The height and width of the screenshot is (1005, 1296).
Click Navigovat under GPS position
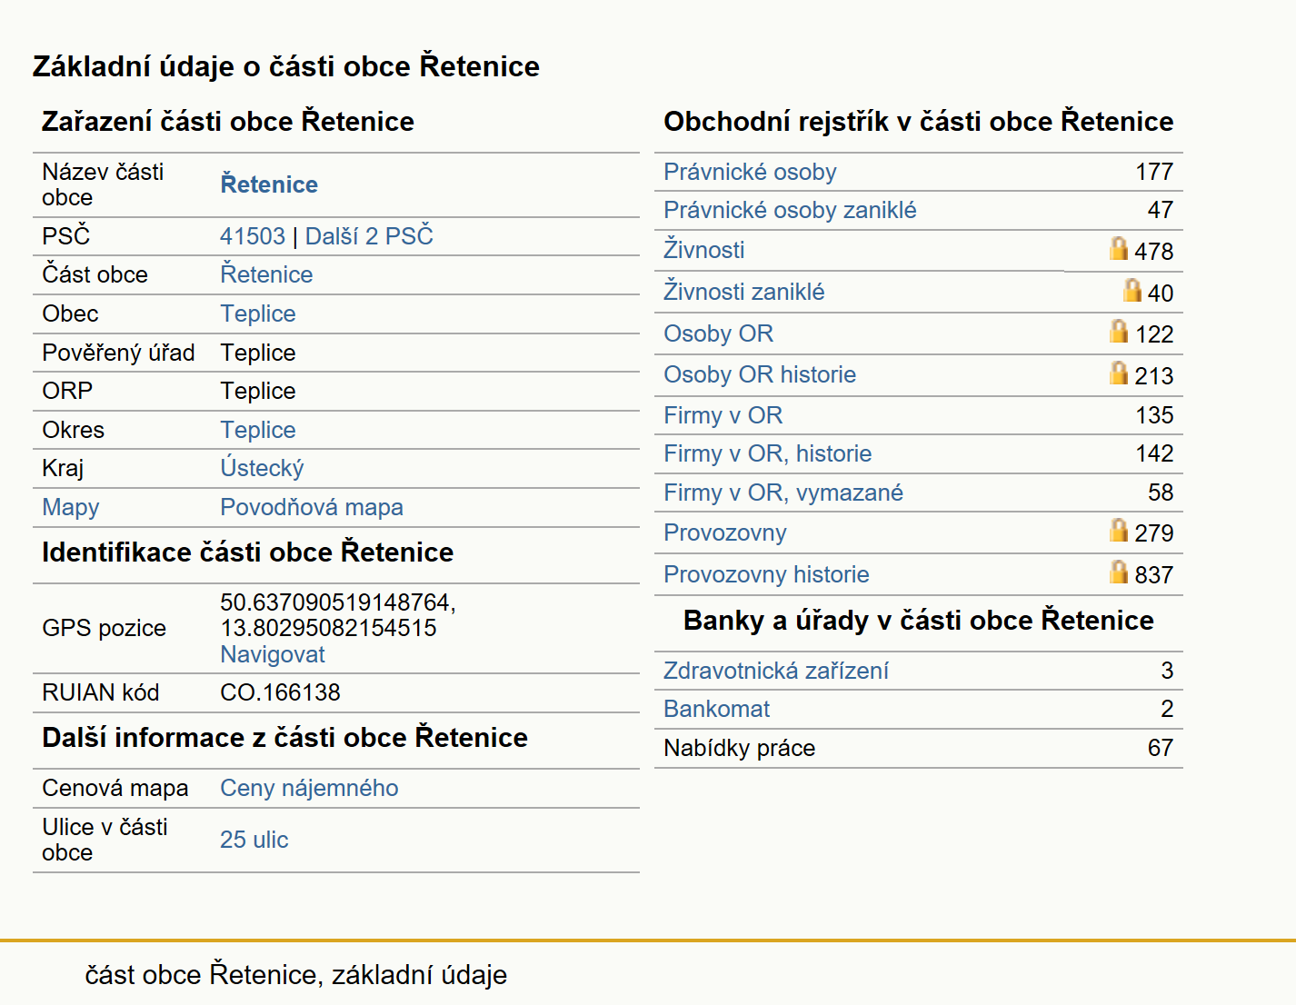tap(273, 654)
